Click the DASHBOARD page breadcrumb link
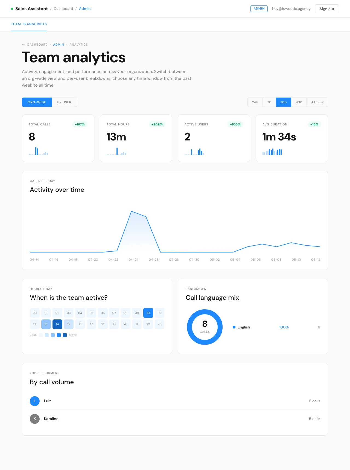The height and width of the screenshot is (470, 350). [37, 45]
